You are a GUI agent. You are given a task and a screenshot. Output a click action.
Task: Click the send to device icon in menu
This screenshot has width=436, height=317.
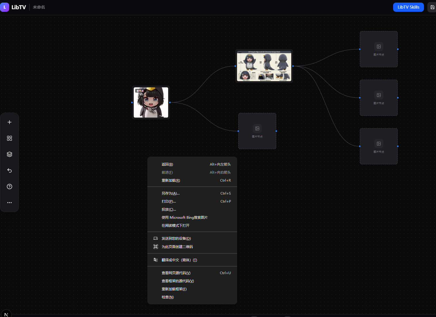156,238
